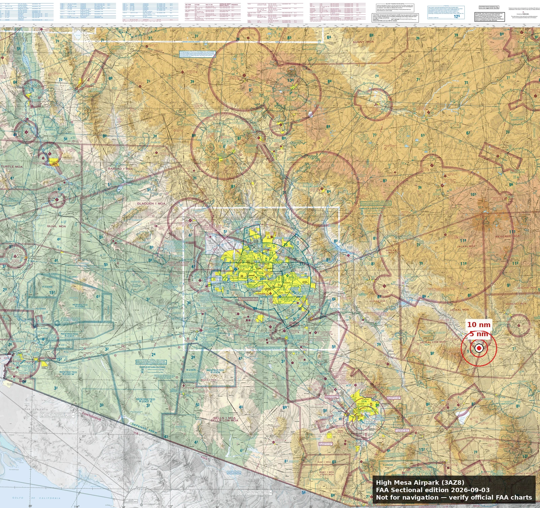The width and height of the screenshot is (540, 508).
Task: Click the "FUZZY MOA" airspace label
Action: 327,474
